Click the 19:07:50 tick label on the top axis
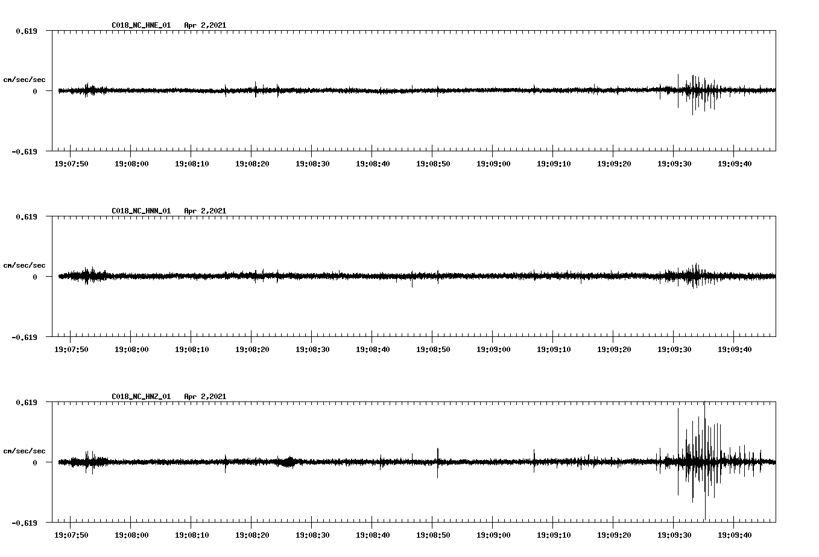This screenshot has height=557, width=819. 71,162
